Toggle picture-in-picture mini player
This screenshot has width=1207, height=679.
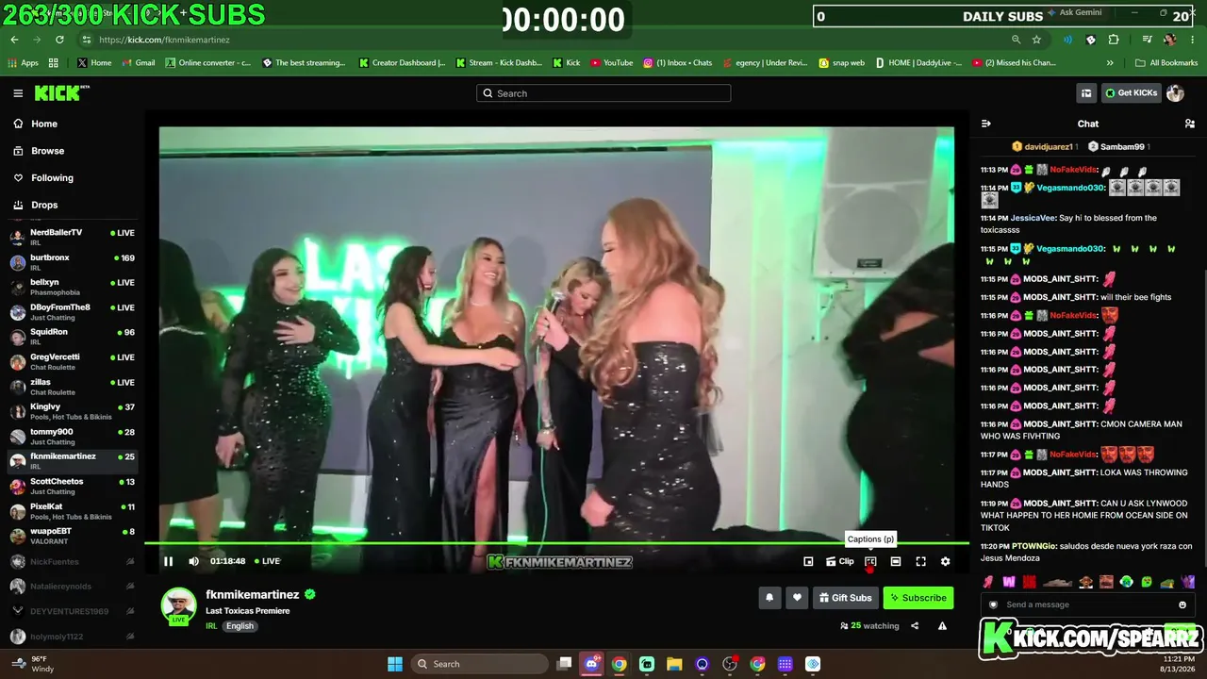click(x=808, y=561)
